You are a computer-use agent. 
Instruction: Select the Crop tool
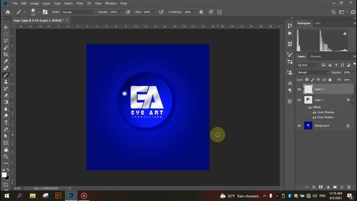click(x=6, y=55)
